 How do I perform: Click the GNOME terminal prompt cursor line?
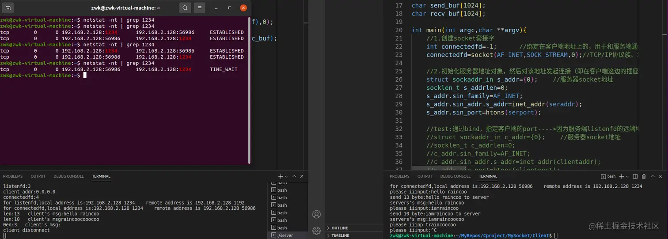pos(43,76)
